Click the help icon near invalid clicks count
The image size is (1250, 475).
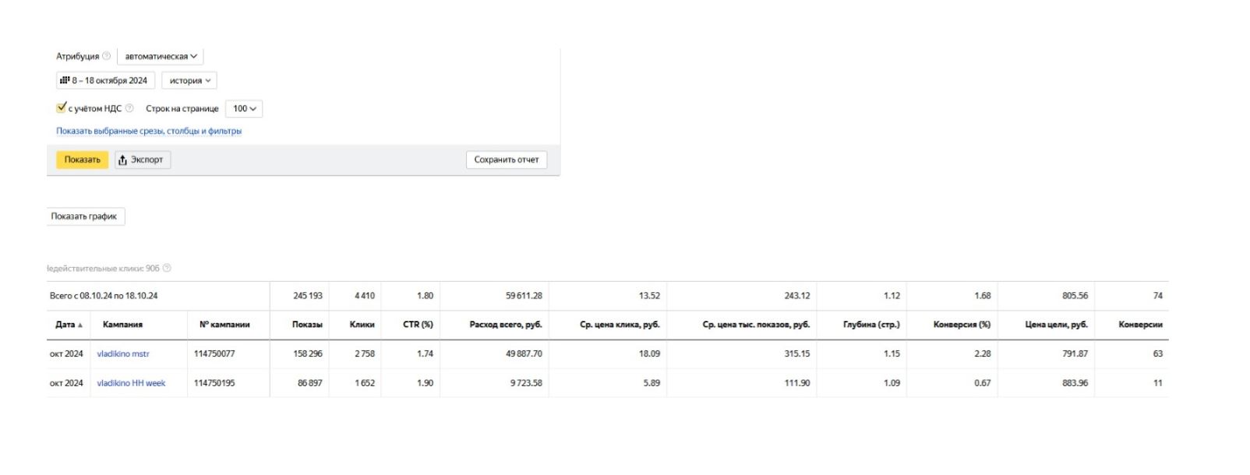point(167,269)
